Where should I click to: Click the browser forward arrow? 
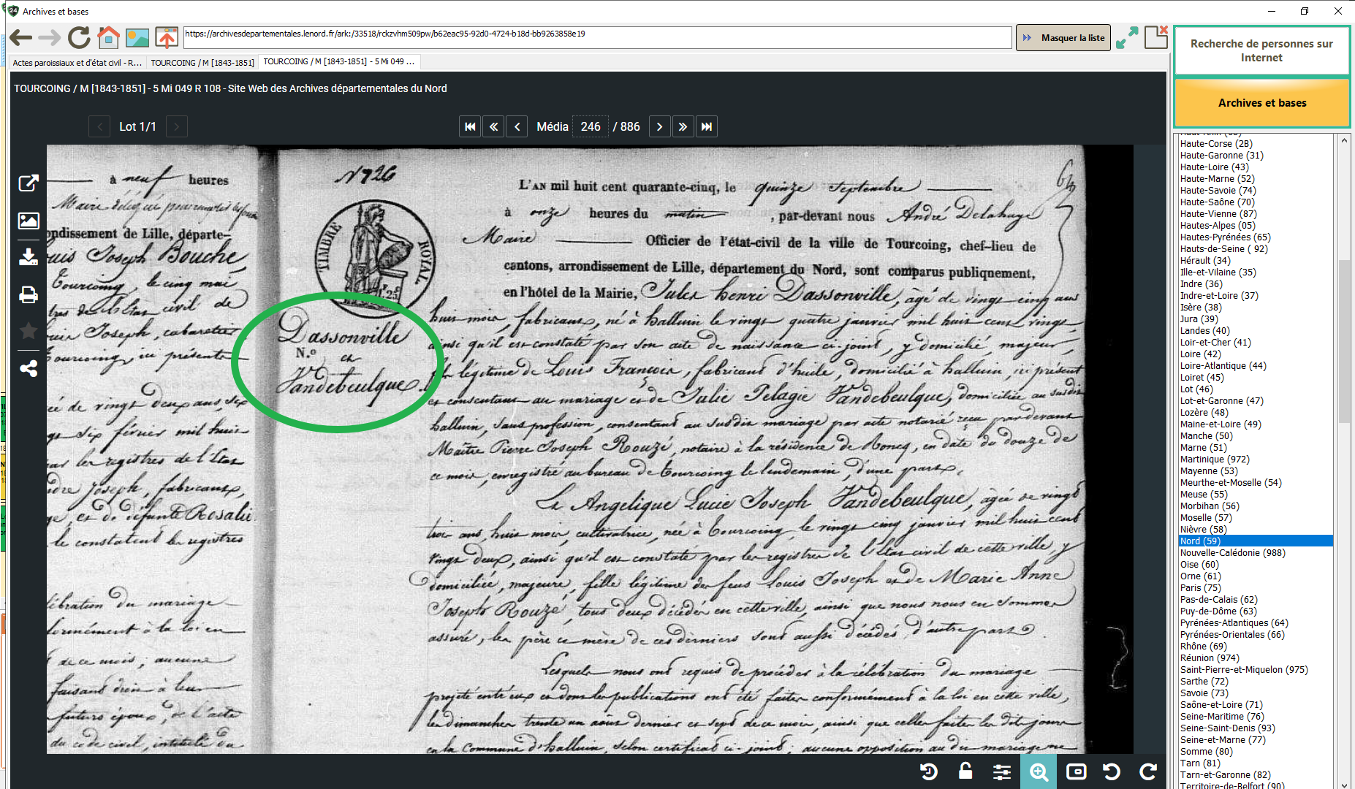pyautogui.click(x=50, y=37)
